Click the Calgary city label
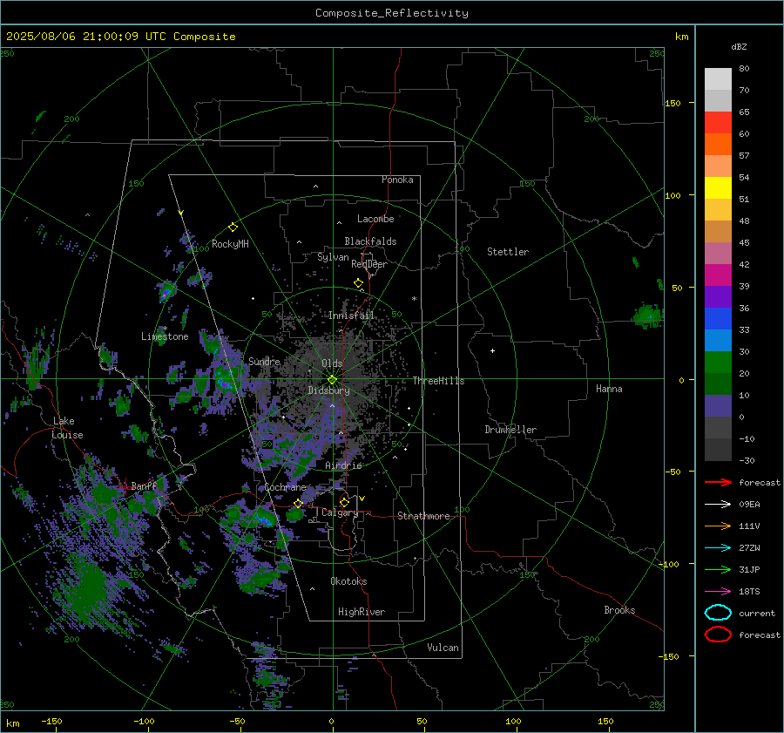Viewport: 784px width, 733px height. click(x=340, y=512)
